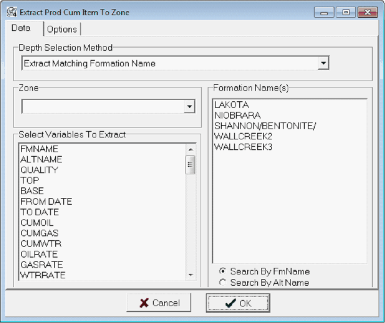Screen dimensions: 385x323
Task: Maximize the Extract Prod Cum dialog
Action: click(x=346, y=13)
